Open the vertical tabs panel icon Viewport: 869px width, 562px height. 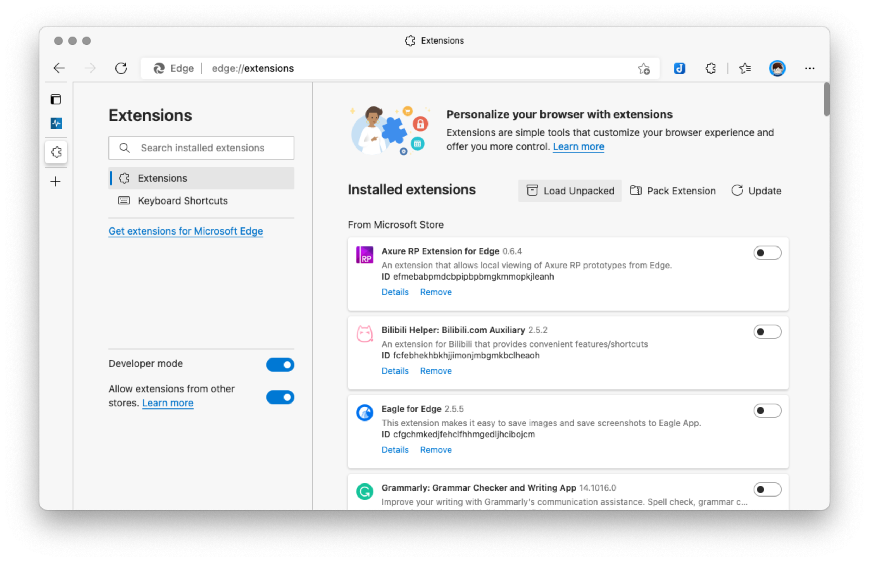56,99
